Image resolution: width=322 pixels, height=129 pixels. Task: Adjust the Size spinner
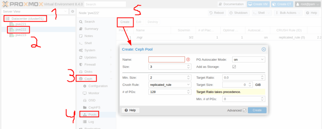tap(188, 67)
